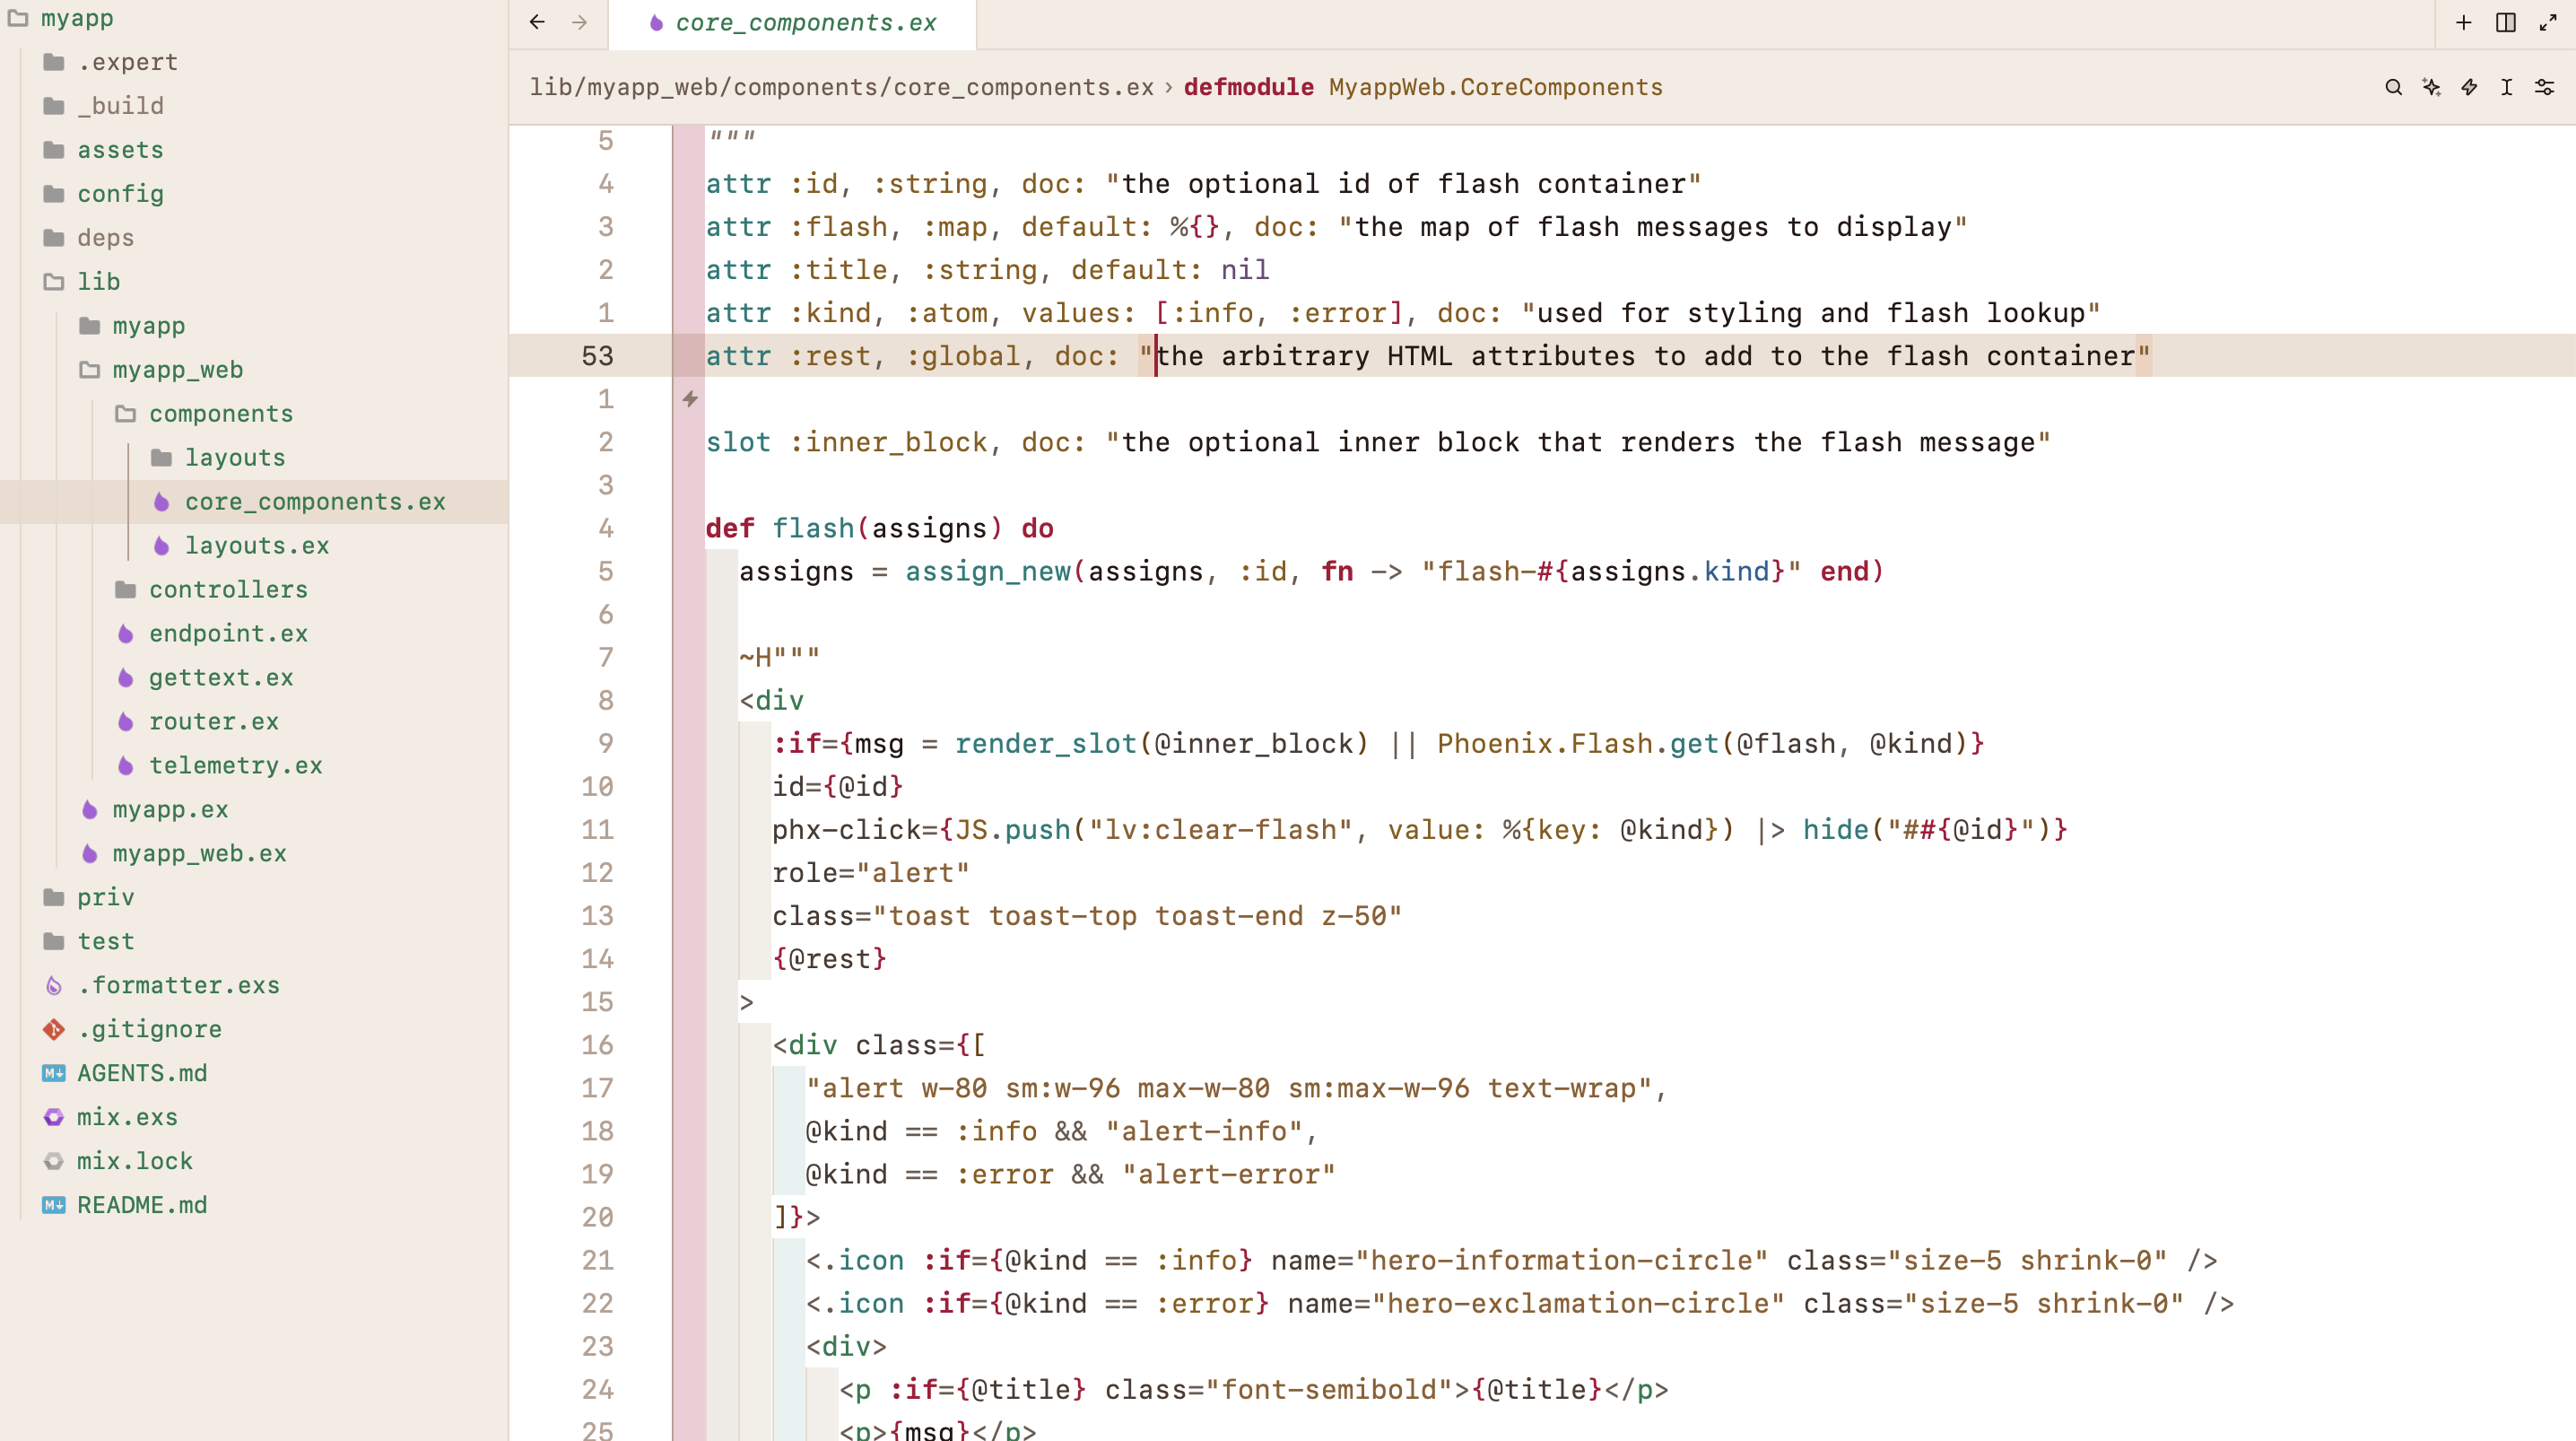Screen dimensions: 2576x1441
Task: Click the lightning bolt code actions icon
Action: pyautogui.click(x=2469, y=87)
